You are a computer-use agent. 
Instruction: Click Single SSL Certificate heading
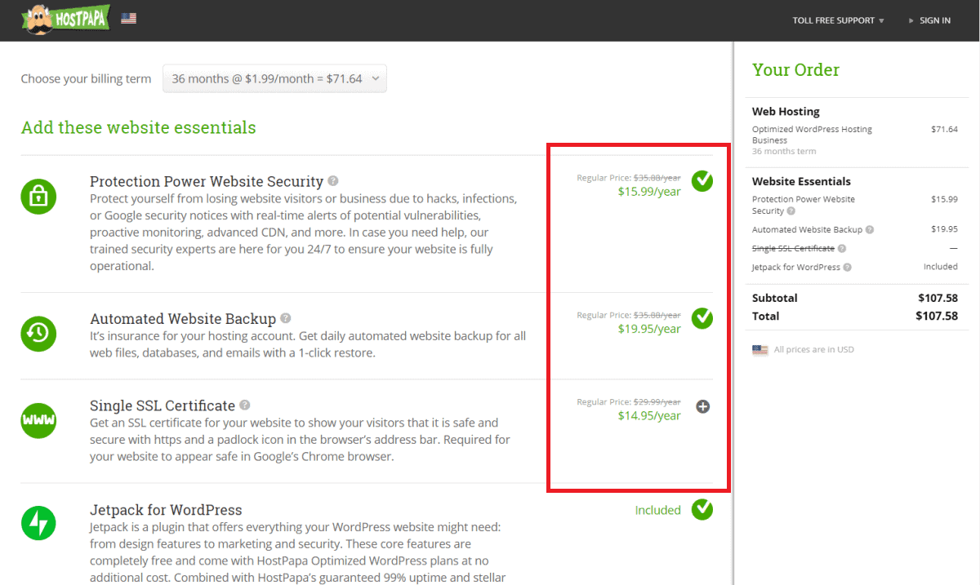click(x=163, y=406)
